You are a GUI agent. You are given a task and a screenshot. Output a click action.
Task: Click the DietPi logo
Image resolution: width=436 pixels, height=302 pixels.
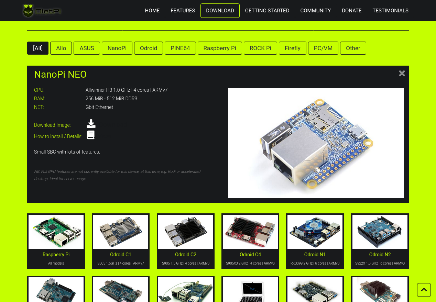pos(42,10)
